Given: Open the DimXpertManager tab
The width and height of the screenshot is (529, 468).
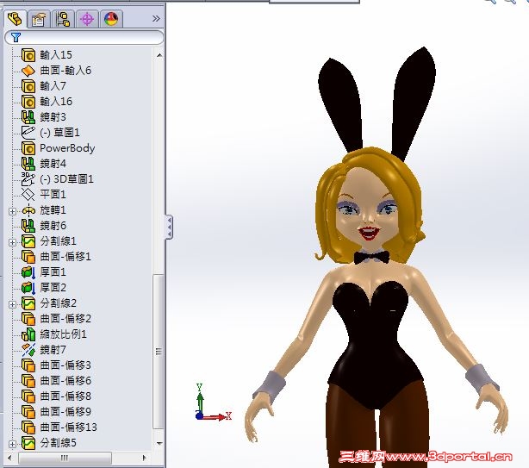Looking at the screenshot, I should 87,19.
